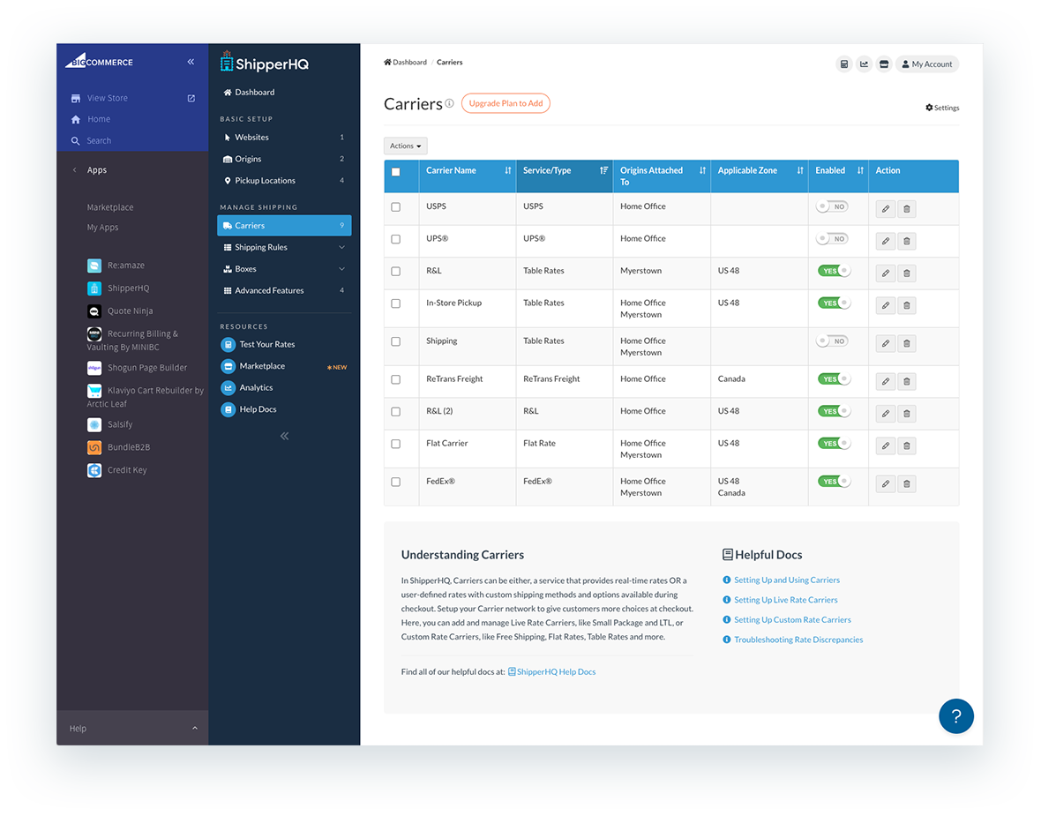Go to Origins in the sidebar
This screenshot has width=1041, height=816.
point(248,159)
